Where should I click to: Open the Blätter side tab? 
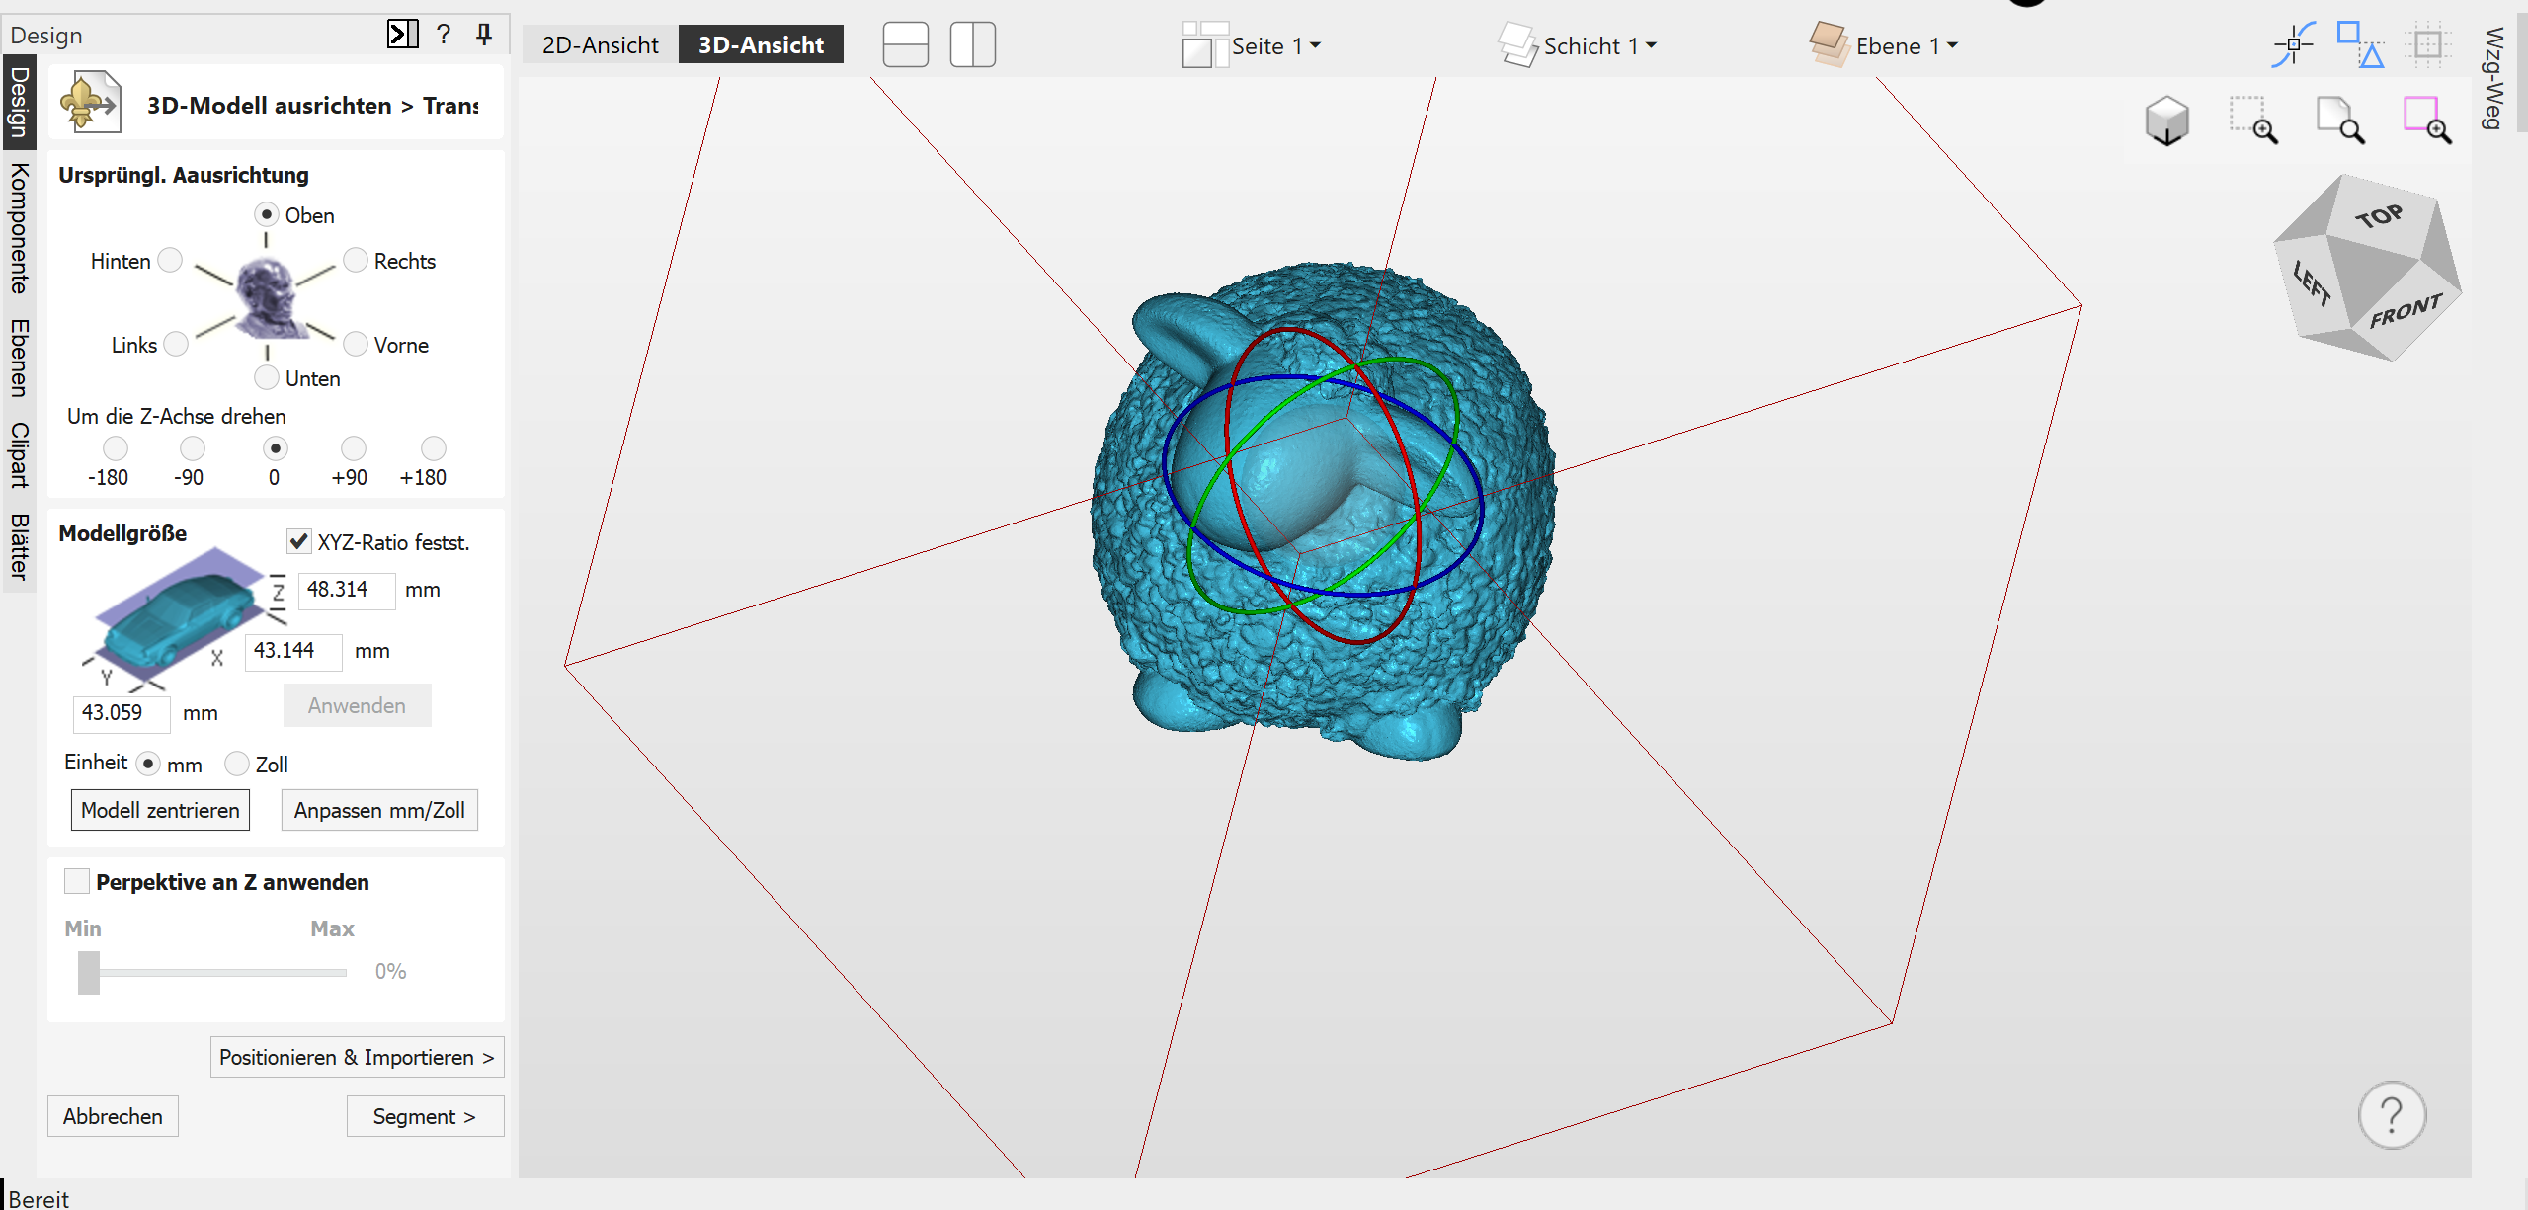[18, 546]
